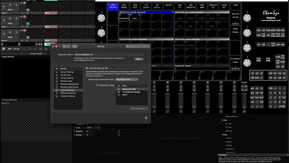Solo Layer 6 with the S button

[16, 5]
